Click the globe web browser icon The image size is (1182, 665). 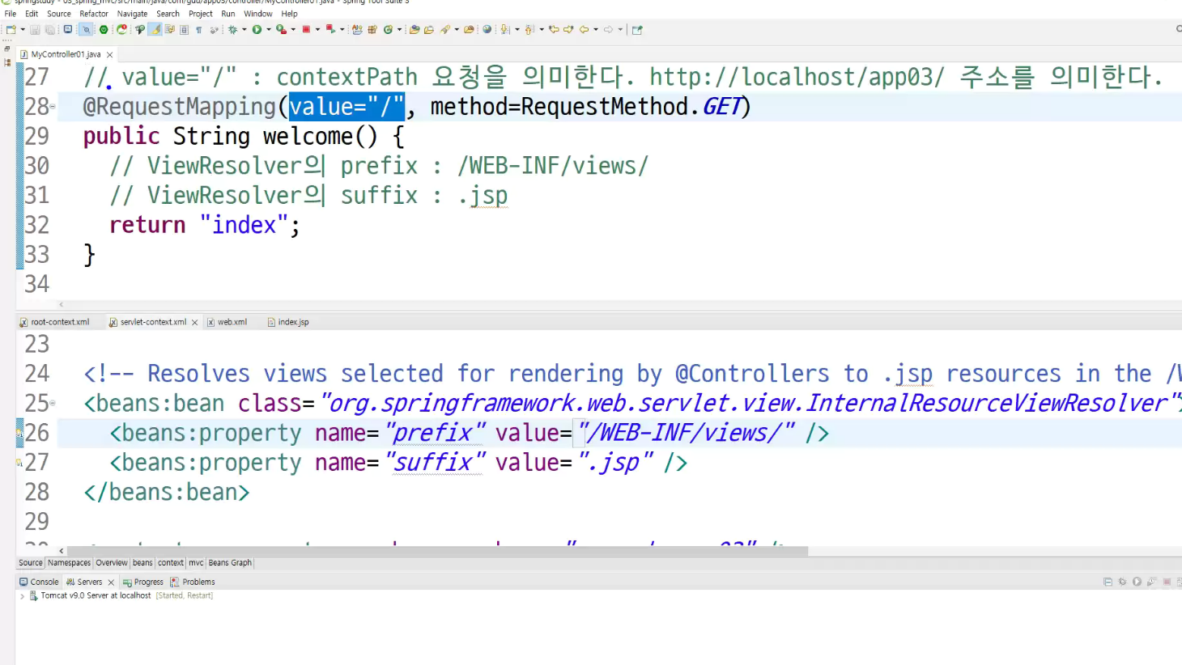(x=487, y=30)
